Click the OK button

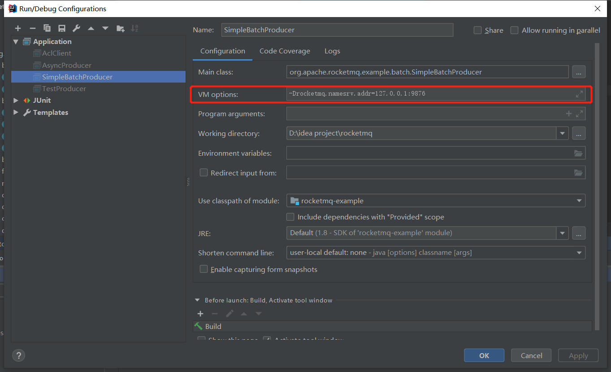(x=484, y=355)
